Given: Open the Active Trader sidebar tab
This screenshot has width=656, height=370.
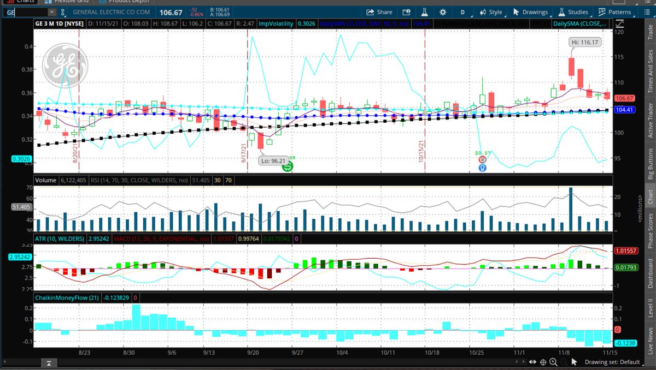Looking at the screenshot, I should pos(650,120).
